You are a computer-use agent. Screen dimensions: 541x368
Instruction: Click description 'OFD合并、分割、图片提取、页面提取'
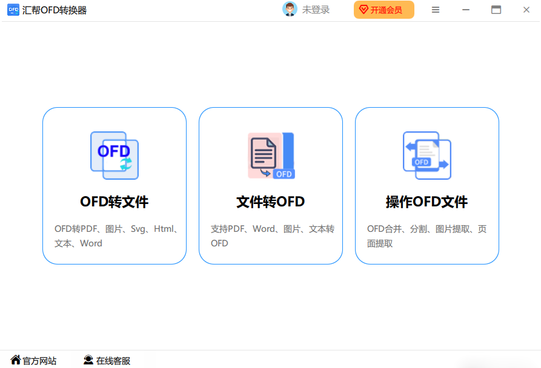tap(427, 236)
